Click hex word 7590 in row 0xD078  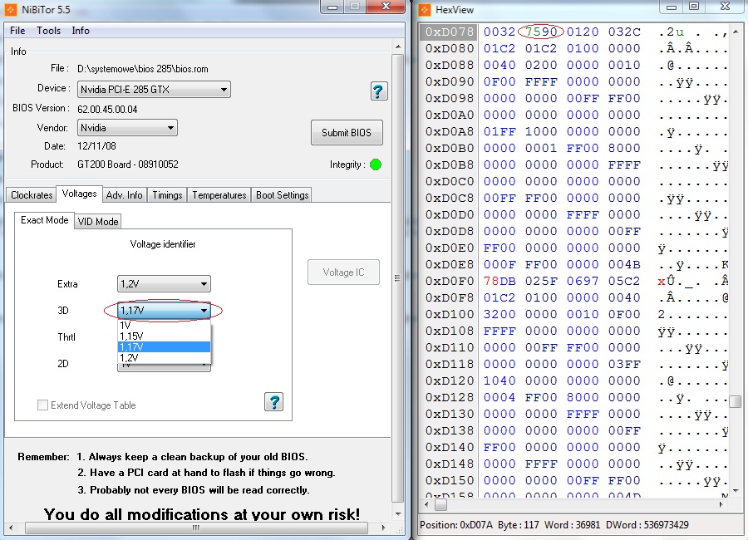[541, 32]
